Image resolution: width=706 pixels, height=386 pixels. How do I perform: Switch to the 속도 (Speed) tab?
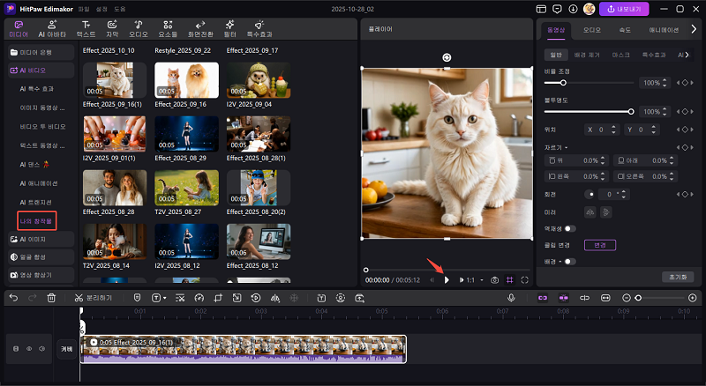click(626, 29)
